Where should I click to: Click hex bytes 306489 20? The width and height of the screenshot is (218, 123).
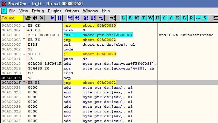click(38, 68)
